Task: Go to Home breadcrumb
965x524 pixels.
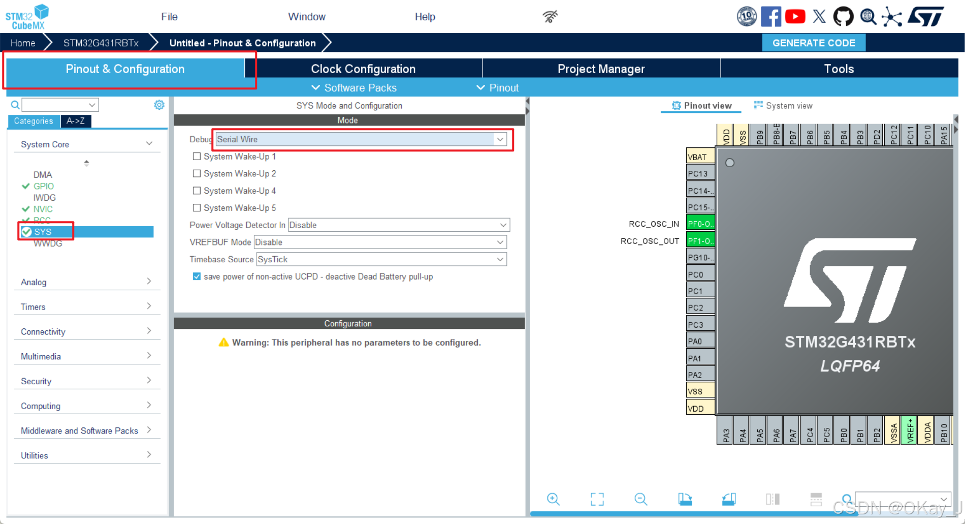Action: point(23,43)
